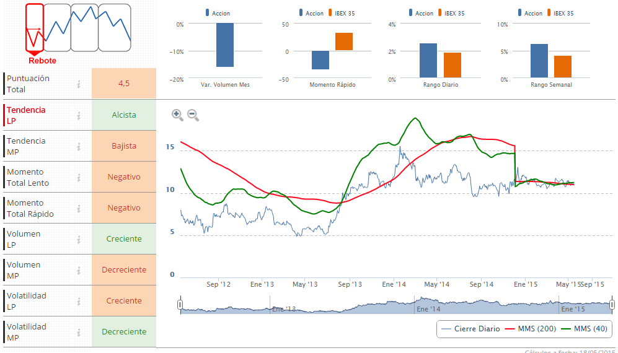
Task: Open info icon for Tendencia LP
Action: tap(79, 115)
